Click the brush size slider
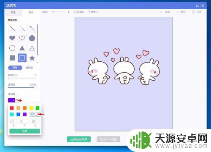This screenshot has width=211, height=152. (x=22, y=78)
